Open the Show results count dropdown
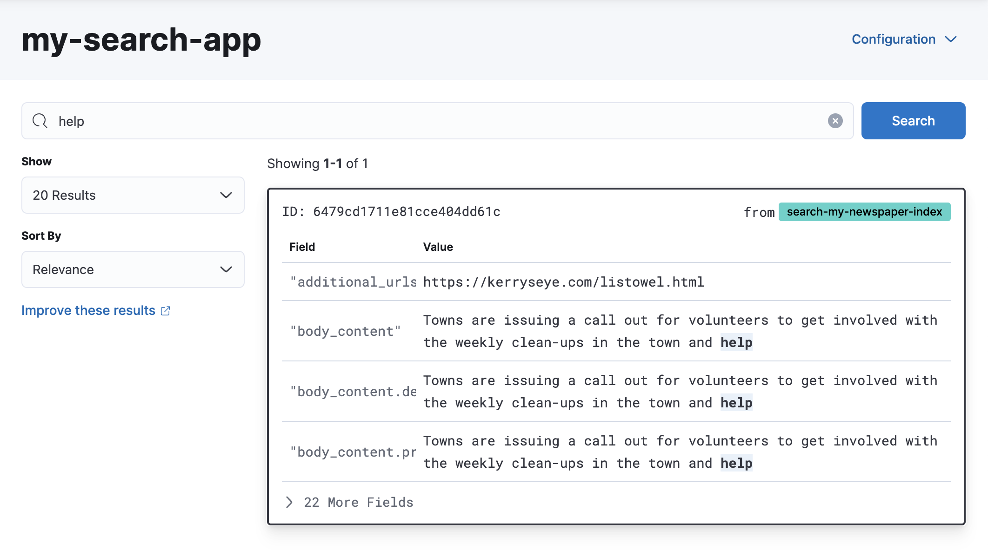The width and height of the screenshot is (988, 550). (133, 195)
